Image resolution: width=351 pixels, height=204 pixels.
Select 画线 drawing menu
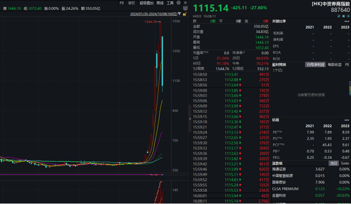coord(160,3)
